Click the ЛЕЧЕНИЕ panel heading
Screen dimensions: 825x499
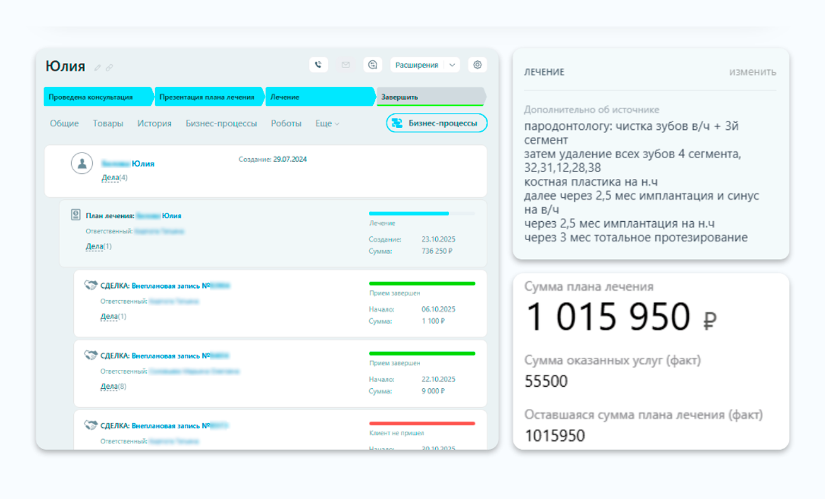544,72
